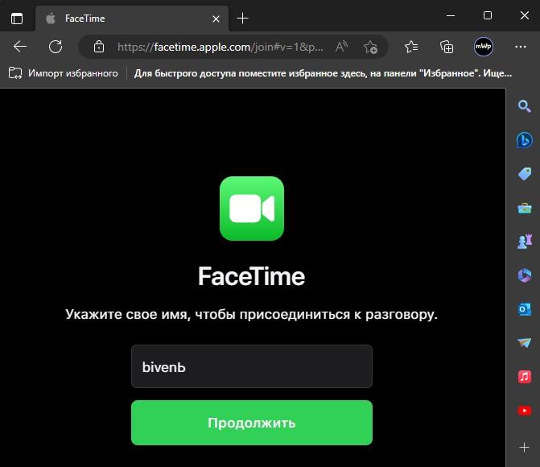Open Microsoft 365 in the sidebar

[524, 275]
